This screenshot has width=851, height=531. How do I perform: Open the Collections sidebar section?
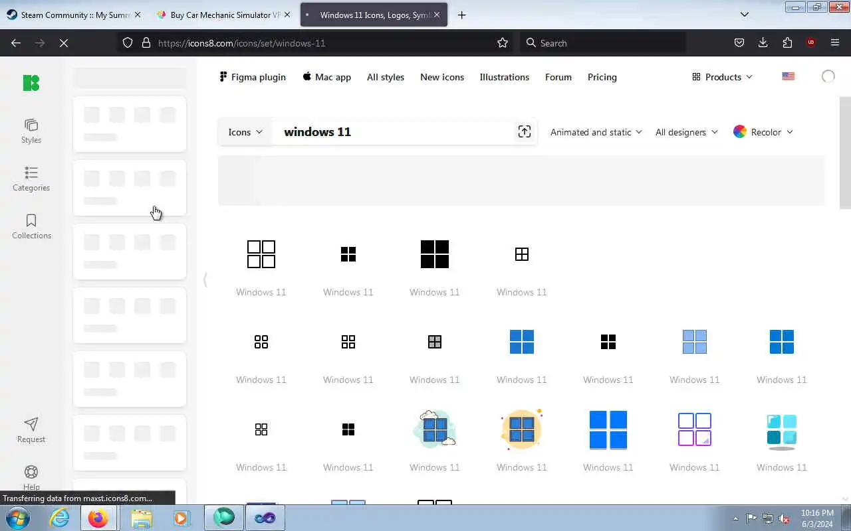(x=31, y=227)
